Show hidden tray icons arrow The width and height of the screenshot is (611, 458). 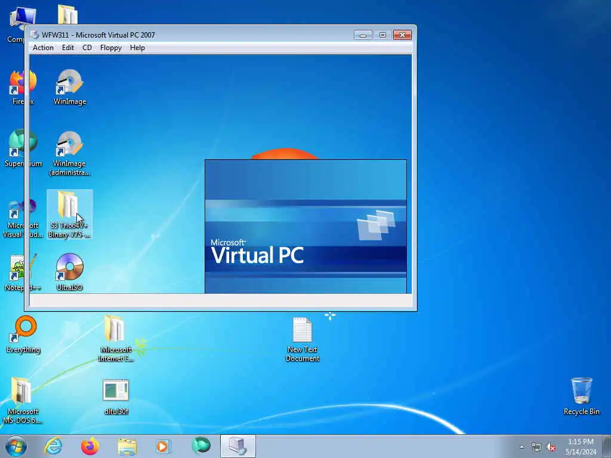521,447
